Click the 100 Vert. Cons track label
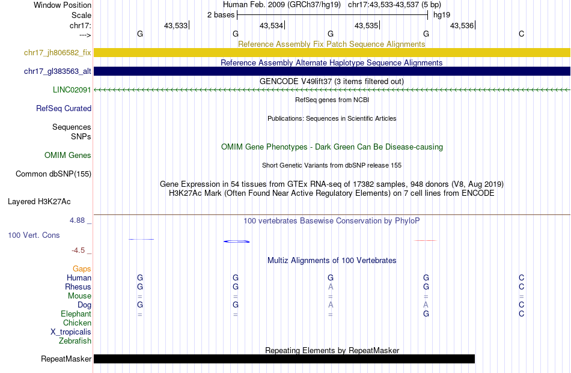This screenshot has width=571, height=373. [x=34, y=235]
